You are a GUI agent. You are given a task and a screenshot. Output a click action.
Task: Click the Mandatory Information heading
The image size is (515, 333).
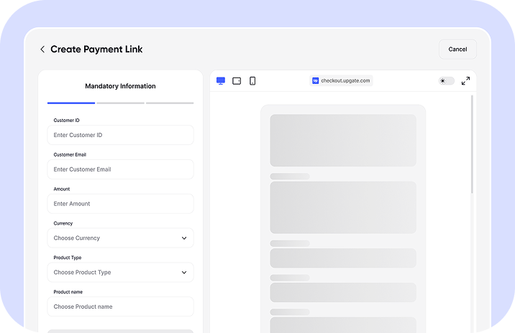click(x=120, y=86)
